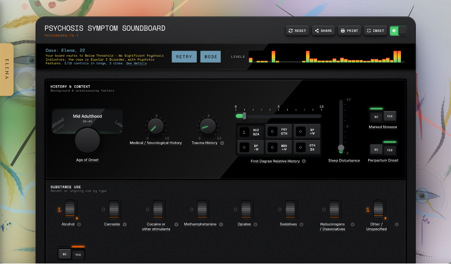The image size is (451, 264).
Task: Click the round icon beside the Sedatives label
Action: (302, 224)
